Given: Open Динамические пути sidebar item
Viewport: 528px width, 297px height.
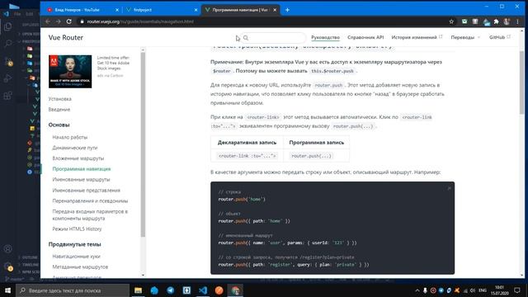Looking at the screenshot, I should (x=75, y=148).
